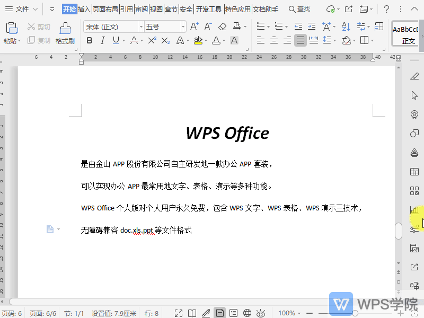
Task: Increase font size with A+ icon
Action: click(195, 26)
